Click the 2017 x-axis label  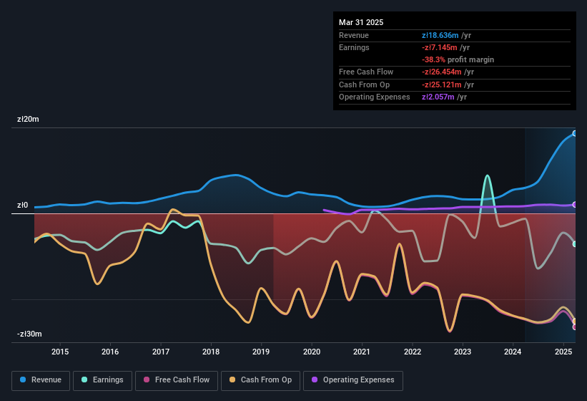pos(161,352)
